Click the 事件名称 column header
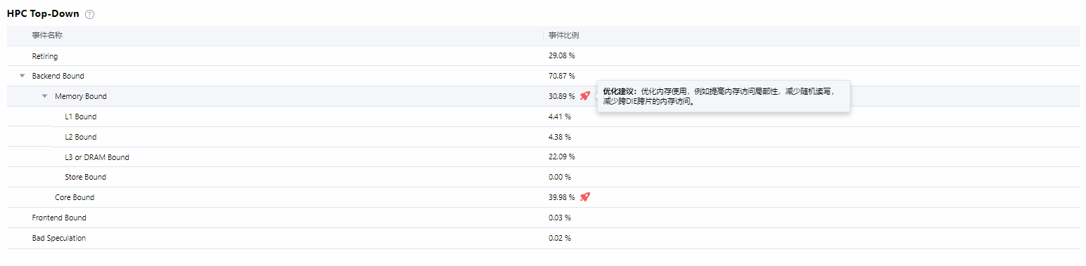The image size is (1086, 266). coord(47,35)
